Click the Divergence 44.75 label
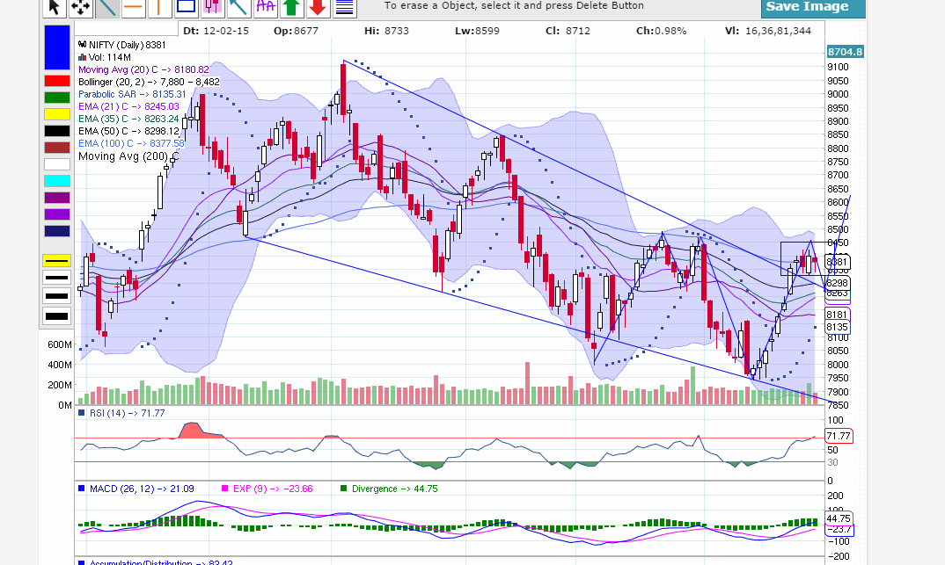The image size is (945, 565). point(389,489)
